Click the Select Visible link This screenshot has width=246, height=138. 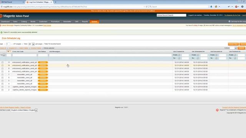(23, 48)
